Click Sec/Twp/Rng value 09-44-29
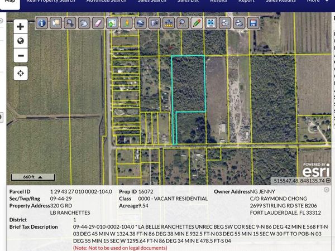This screenshot has width=335, height=251. pos(61,199)
